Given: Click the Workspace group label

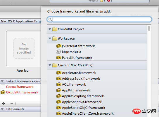Looking at the screenshot, I should 66,38.
